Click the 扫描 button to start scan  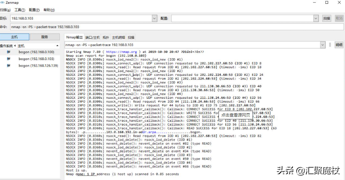pyautogui.click(x=327, y=19)
